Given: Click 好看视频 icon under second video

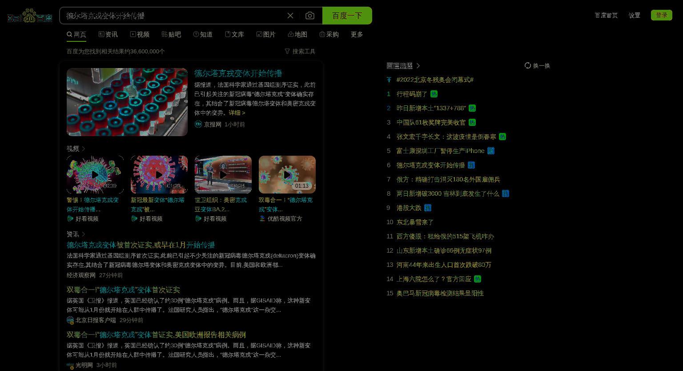Looking at the screenshot, I should click(134, 218).
